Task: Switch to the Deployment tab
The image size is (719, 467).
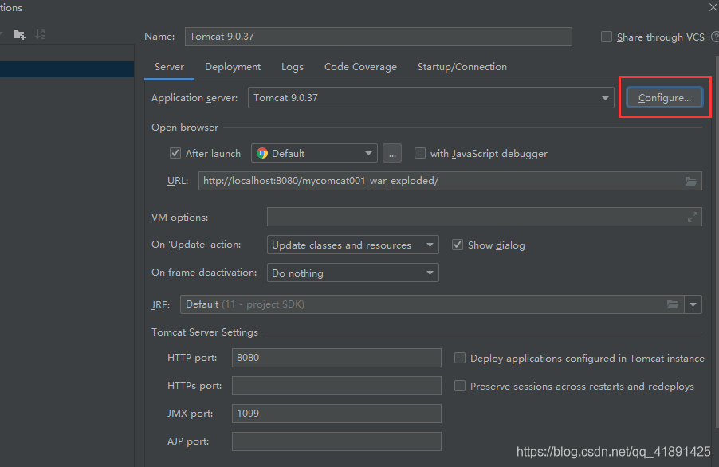Action: (x=233, y=67)
